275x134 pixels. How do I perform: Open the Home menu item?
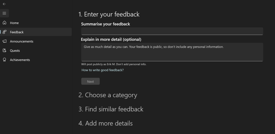[14, 23]
